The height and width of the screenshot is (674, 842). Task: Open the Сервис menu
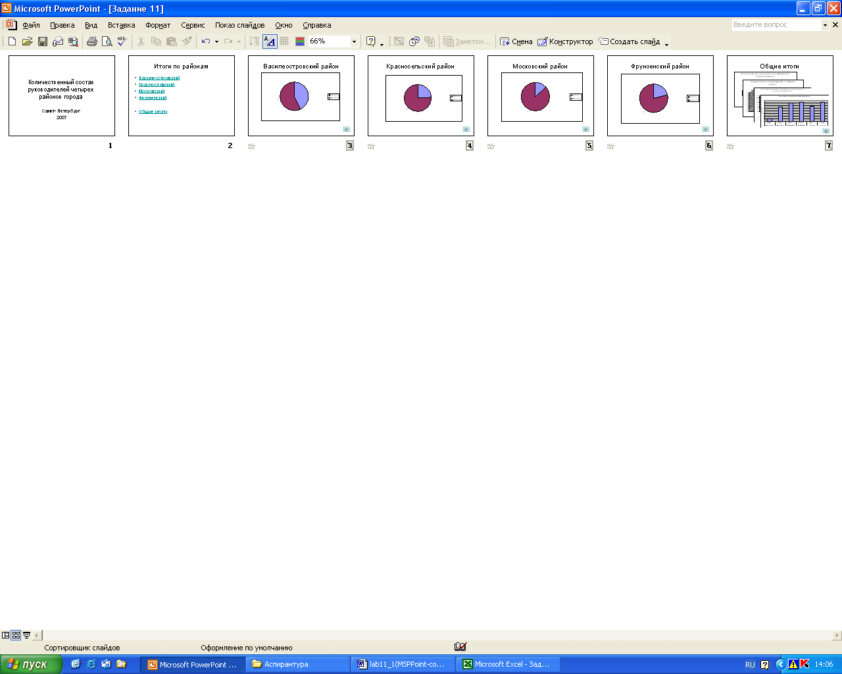point(193,25)
